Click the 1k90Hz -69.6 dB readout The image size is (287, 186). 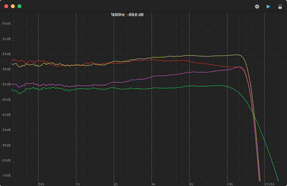(x=127, y=15)
